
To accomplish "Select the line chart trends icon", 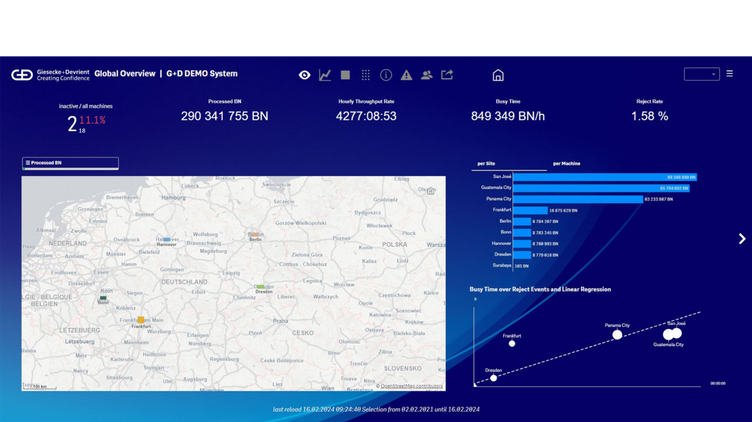I will coord(325,75).
